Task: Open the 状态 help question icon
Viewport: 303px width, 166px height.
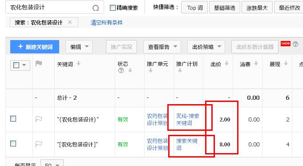Action: click(x=121, y=70)
